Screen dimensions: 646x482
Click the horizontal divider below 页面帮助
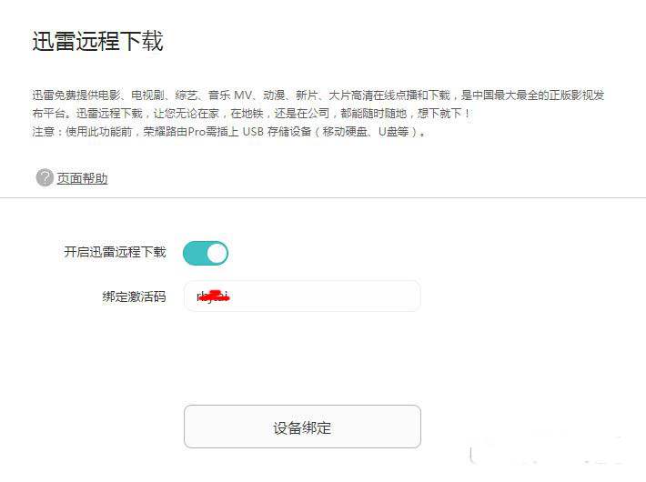(x=323, y=197)
